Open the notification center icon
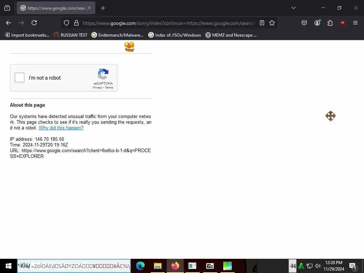The image size is (364, 273). click(x=353, y=266)
